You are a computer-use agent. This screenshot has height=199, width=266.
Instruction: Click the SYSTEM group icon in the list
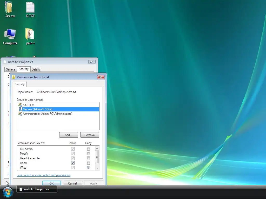(20, 105)
